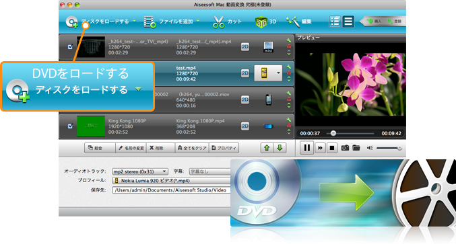Click iPhone profile icon in 00002.mov row
Screen dimensions: 456x244
(x=269, y=99)
